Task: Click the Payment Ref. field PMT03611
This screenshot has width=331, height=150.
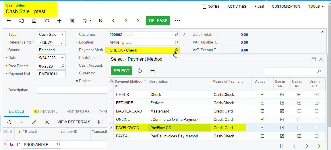Action: (51, 74)
